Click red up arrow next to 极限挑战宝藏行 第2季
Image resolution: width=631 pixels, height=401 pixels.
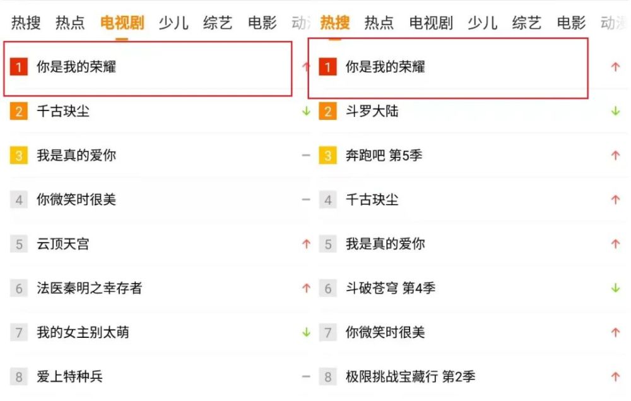tap(615, 376)
